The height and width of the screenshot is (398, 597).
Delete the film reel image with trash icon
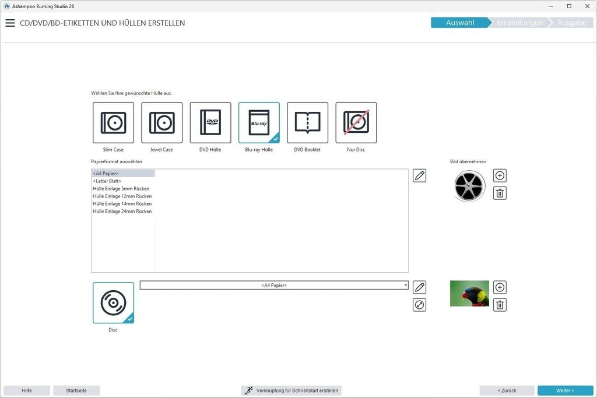(x=500, y=193)
